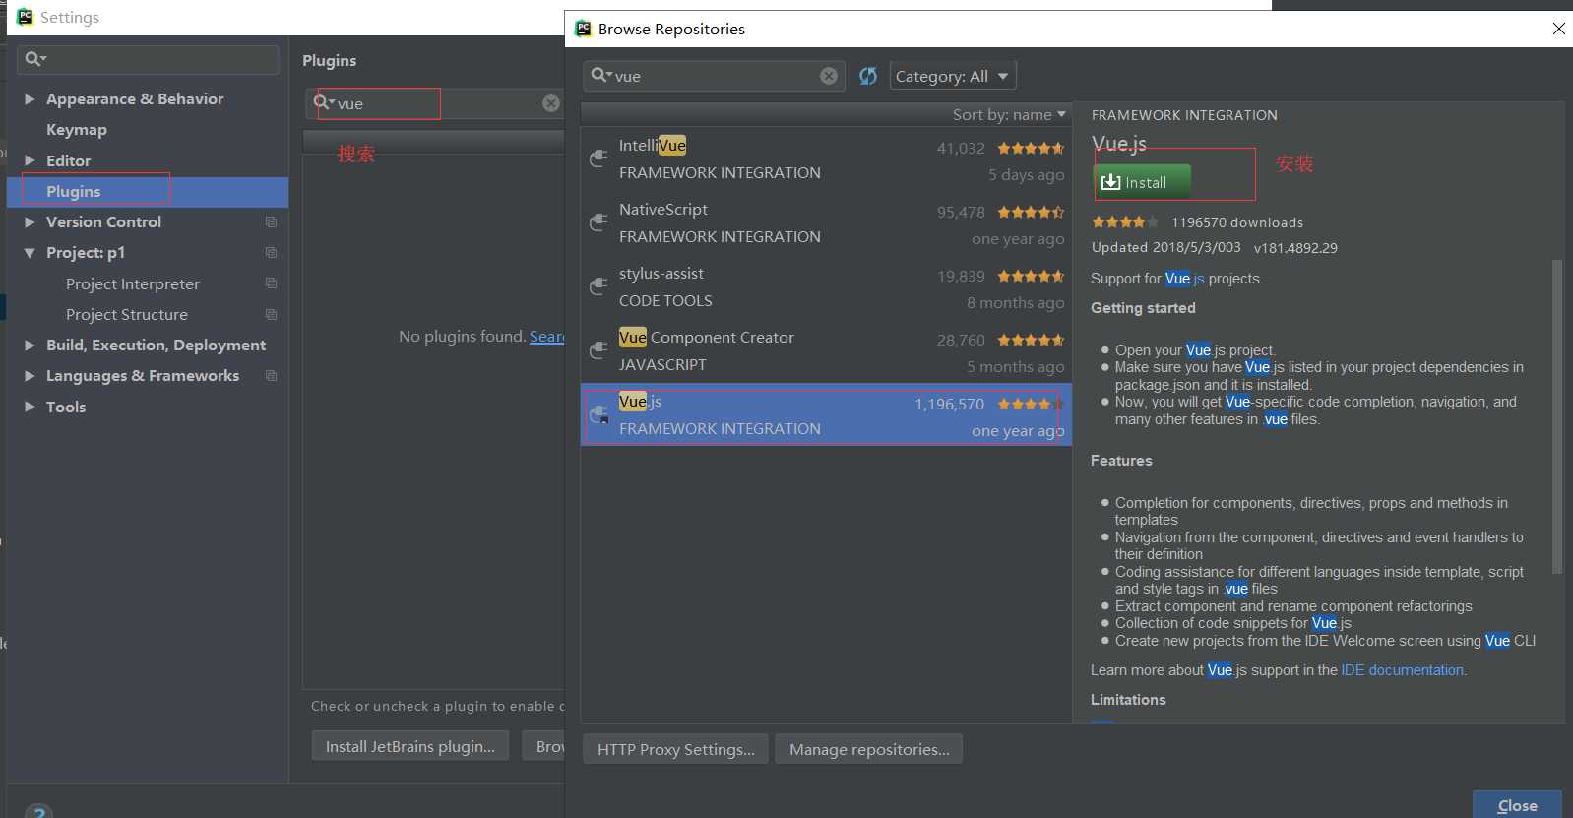This screenshot has height=818, width=1573.
Task: Open Project Structure settings
Action: [127, 315]
